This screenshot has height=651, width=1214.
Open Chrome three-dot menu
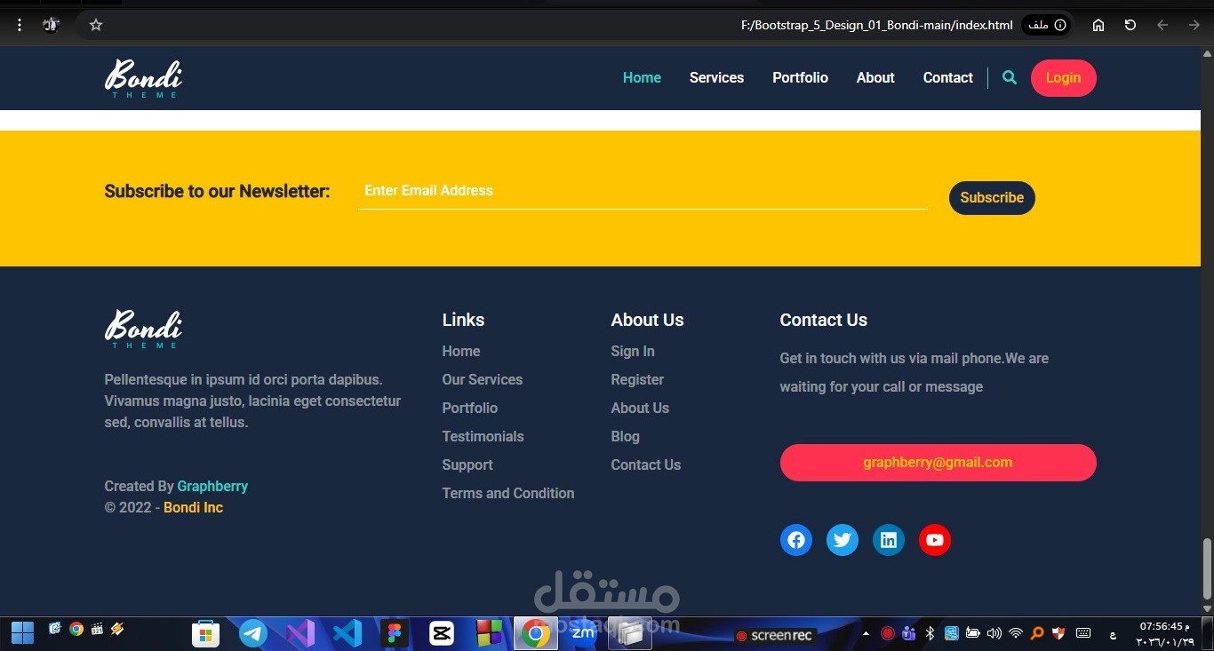pyautogui.click(x=20, y=25)
